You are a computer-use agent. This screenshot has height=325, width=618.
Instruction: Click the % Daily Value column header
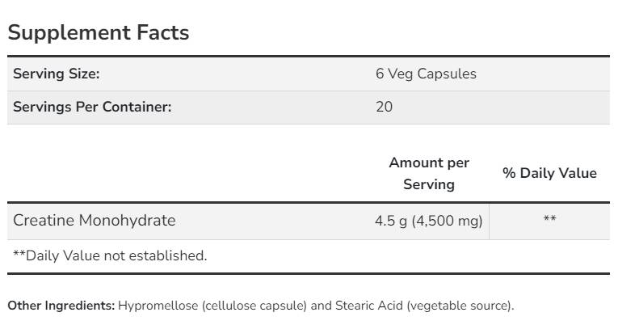click(x=549, y=173)
